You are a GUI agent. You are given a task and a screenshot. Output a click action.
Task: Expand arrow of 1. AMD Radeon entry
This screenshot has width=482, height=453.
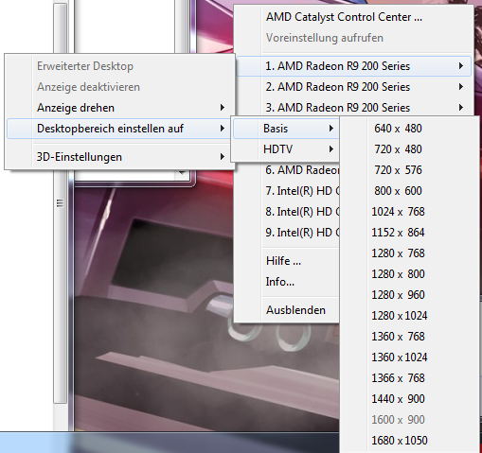coord(461,66)
